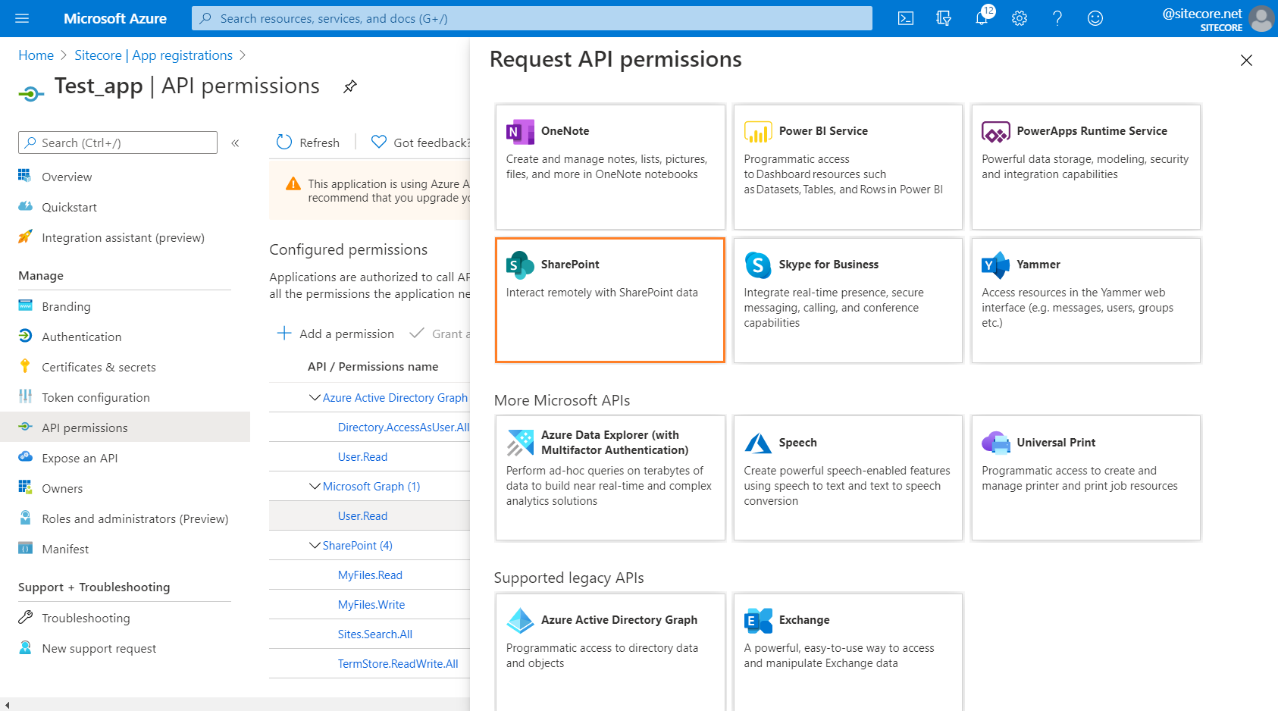Screen dimensions: 1278x711
Task: Click the resources search box
Action: coord(531,17)
